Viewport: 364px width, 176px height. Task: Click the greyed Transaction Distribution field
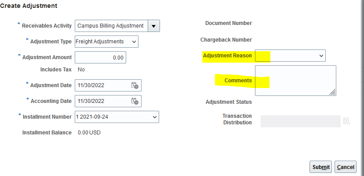point(300,121)
